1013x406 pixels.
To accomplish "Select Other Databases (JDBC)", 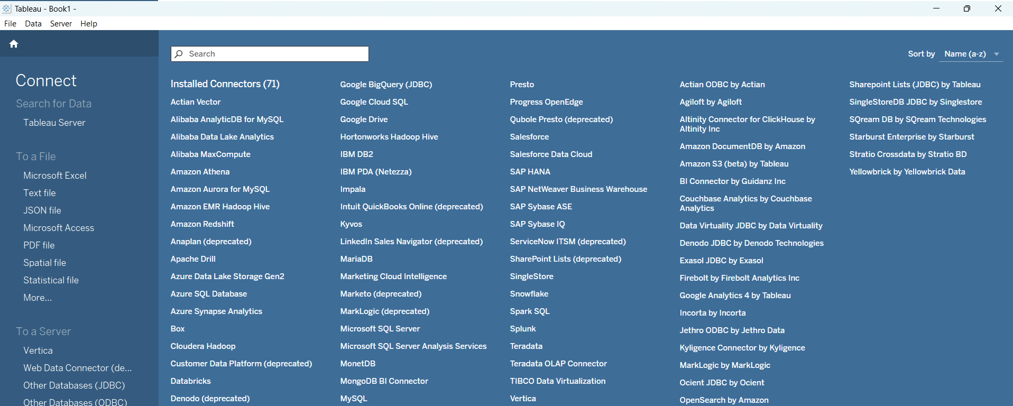I will pyautogui.click(x=74, y=385).
